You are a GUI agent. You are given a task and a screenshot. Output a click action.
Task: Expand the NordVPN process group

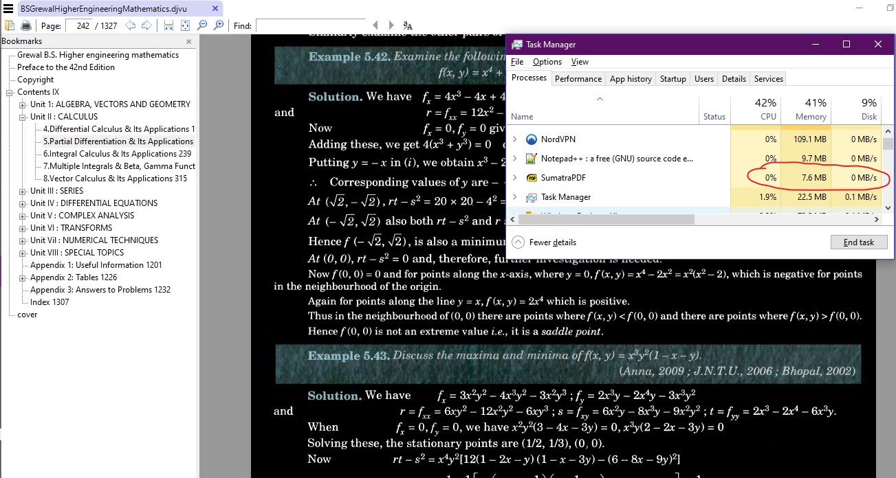[514, 139]
